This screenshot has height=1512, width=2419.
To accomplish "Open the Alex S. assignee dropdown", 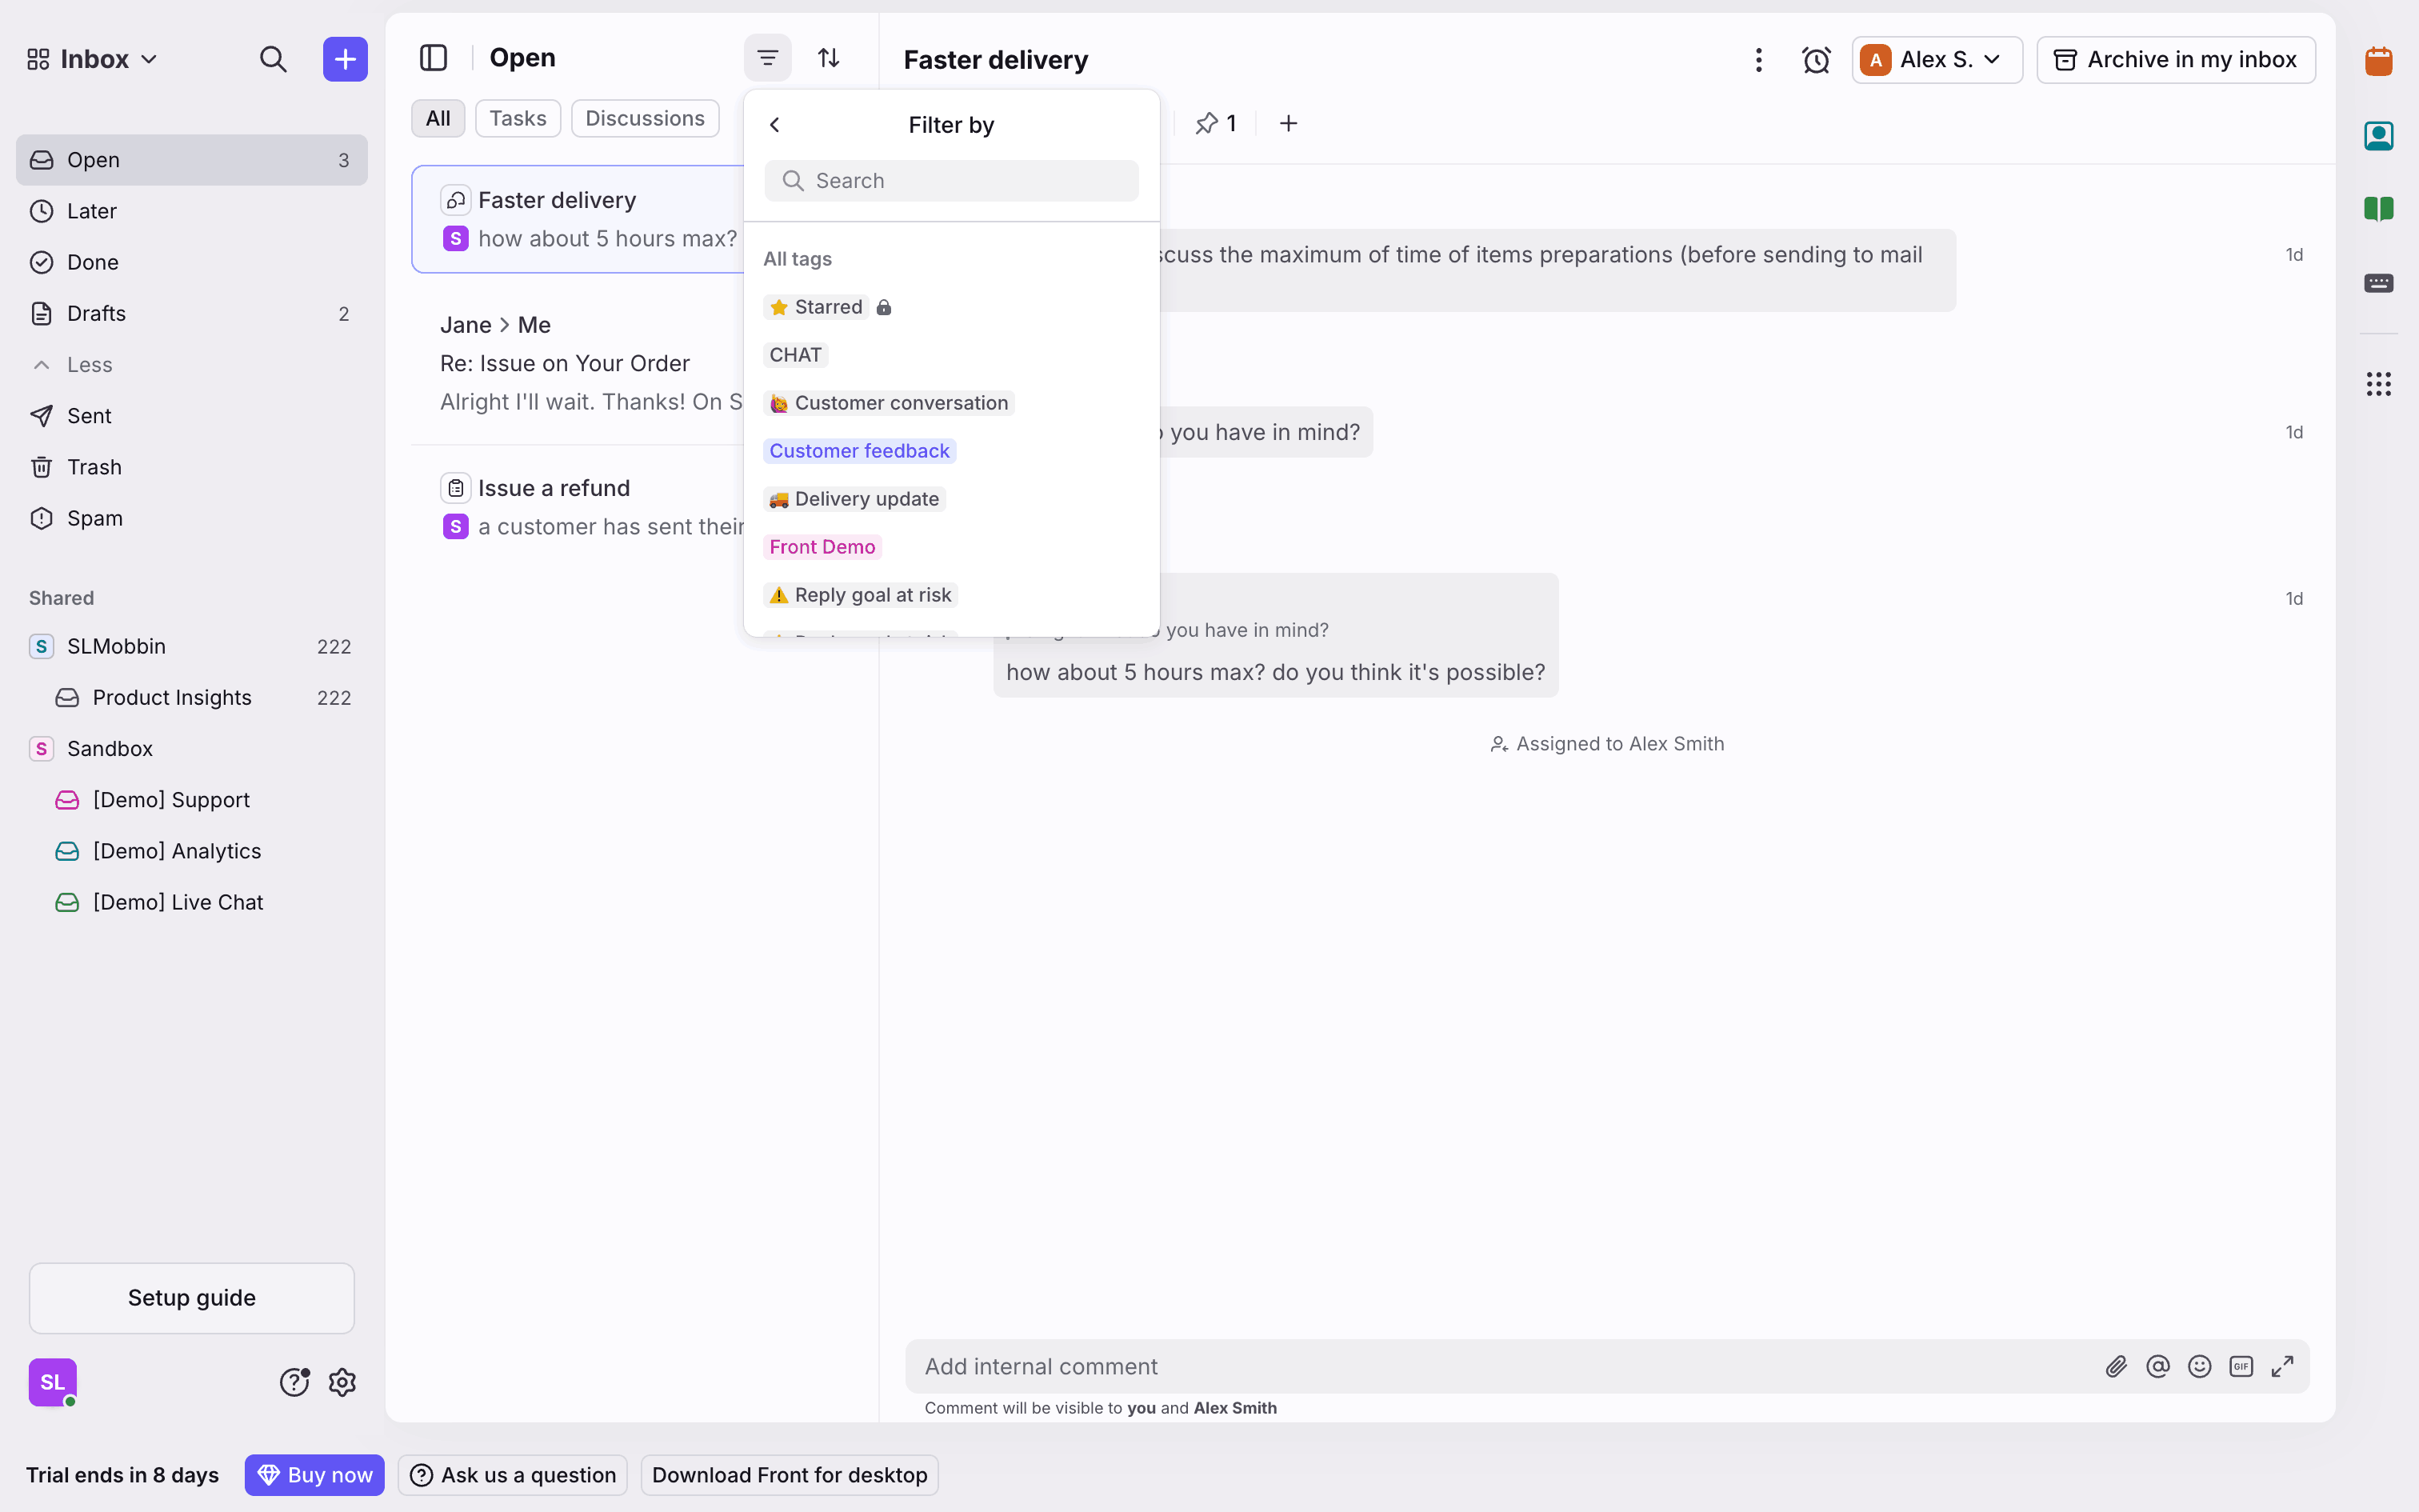I will click(x=1935, y=60).
